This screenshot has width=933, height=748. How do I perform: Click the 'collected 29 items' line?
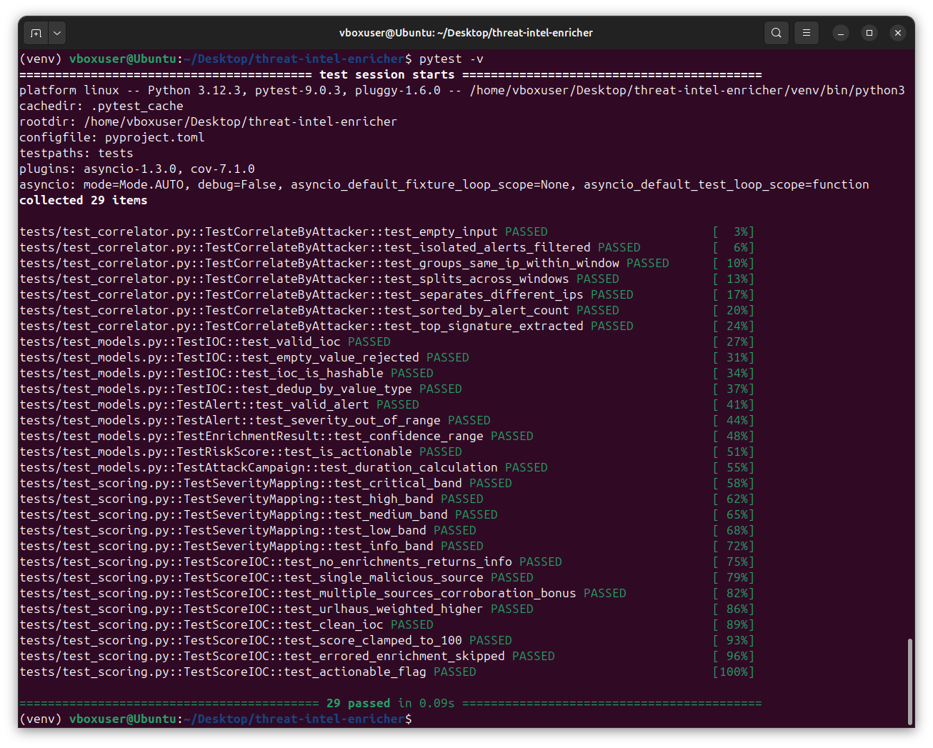click(x=84, y=200)
